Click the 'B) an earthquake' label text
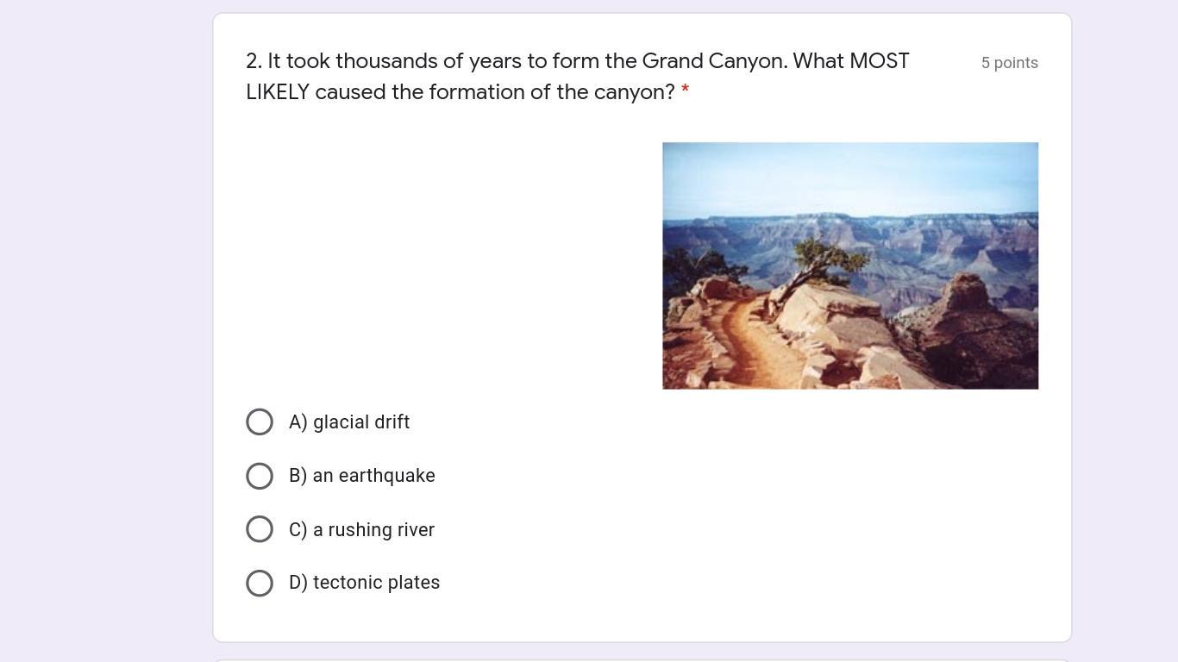Screen dimensions: 1178x662 pos(362,476)
